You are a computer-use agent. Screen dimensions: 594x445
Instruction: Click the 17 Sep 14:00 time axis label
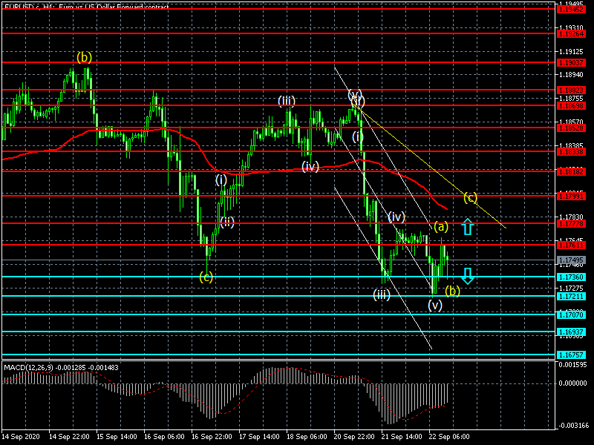(x=259, y=436)
